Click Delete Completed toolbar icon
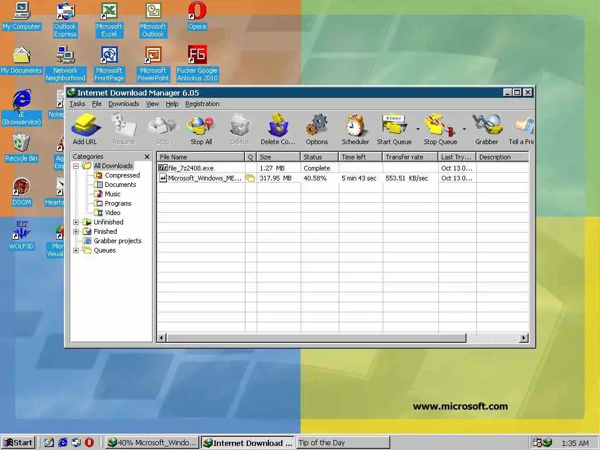600x450 pixels. (278, 129)
